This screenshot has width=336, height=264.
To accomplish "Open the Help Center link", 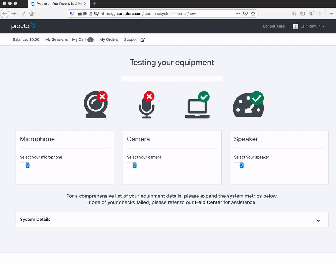I will [208, 202].
